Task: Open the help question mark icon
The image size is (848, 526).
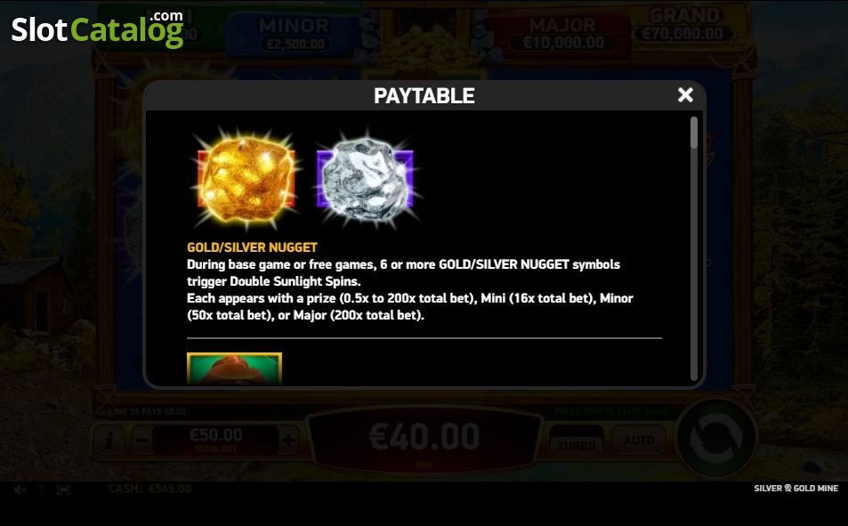Action: 42,490
